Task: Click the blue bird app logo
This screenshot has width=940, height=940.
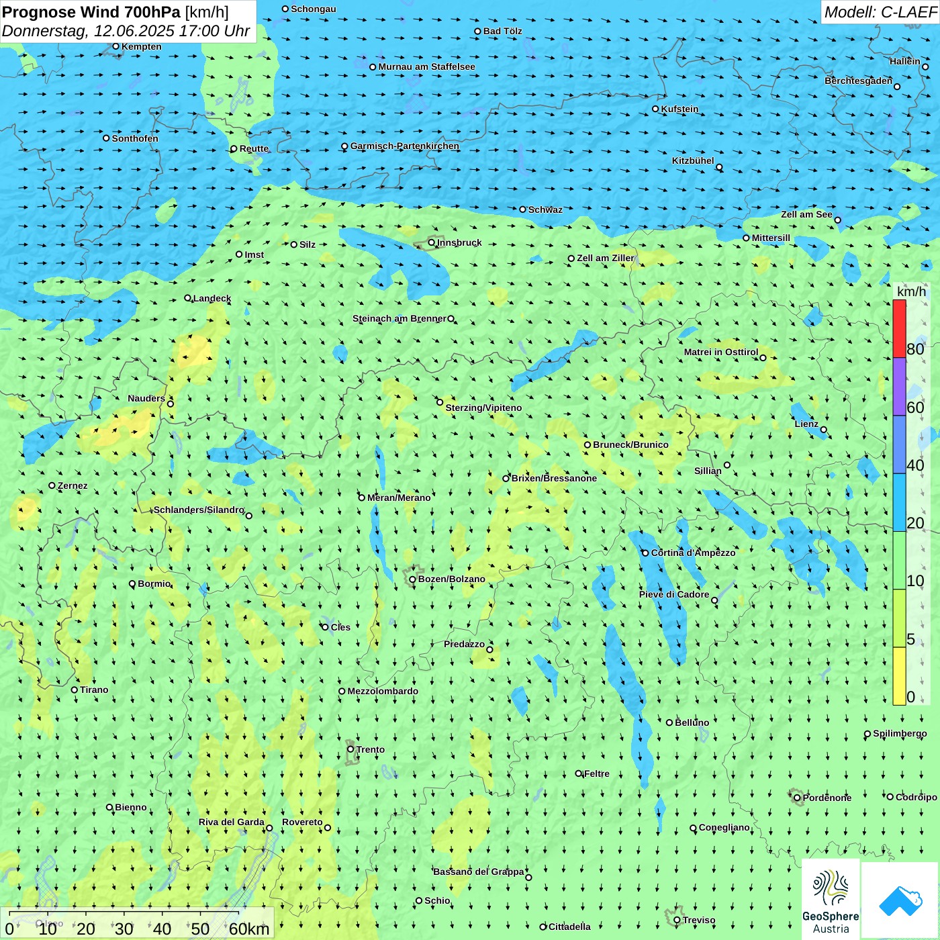Action: [900, 900]
